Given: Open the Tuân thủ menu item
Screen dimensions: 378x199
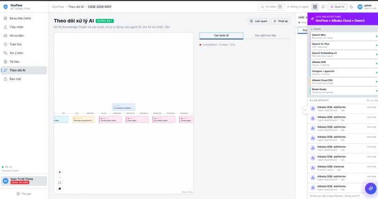Looking at the screenshot, I should pyautogui.click(x=24, y=45).
